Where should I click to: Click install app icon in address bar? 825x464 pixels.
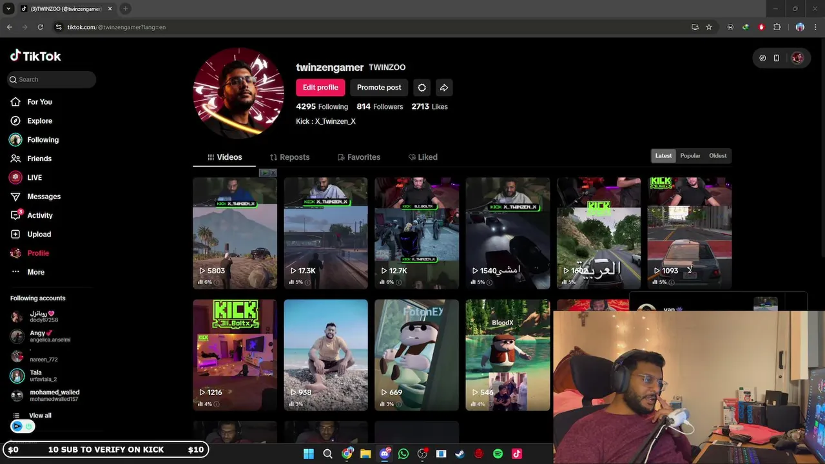pos(695,27)
